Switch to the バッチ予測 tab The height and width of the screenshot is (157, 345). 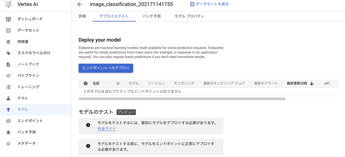point(152,16)
